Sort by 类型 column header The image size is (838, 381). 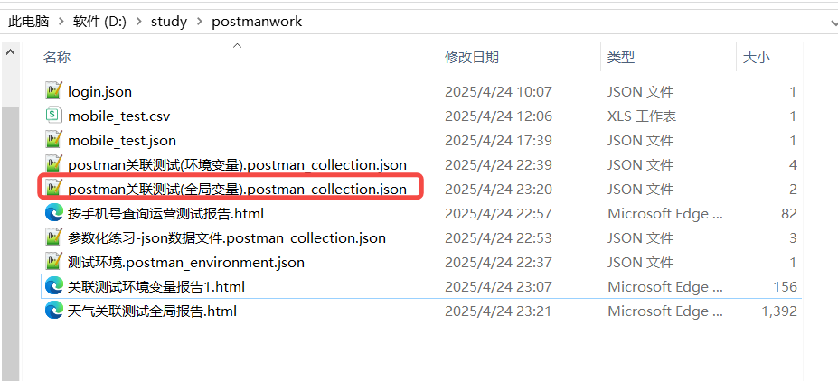pos(620,57)
